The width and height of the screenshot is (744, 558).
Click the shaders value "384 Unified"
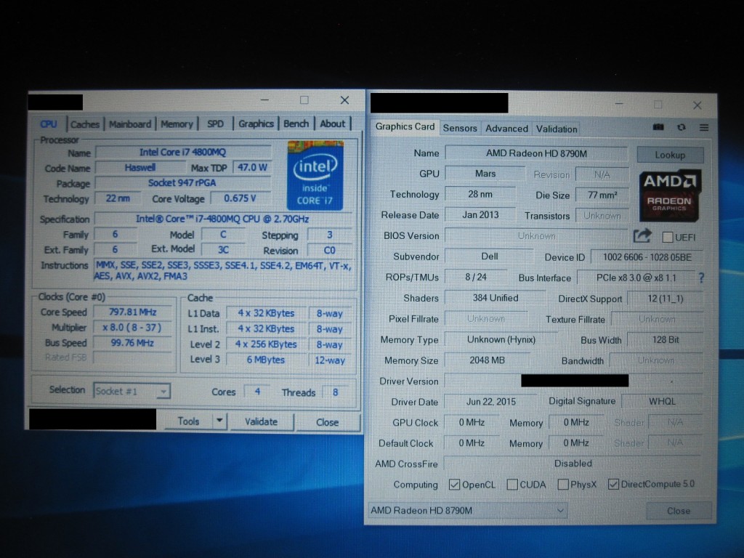pyautogui.click(x=495, y=298)
